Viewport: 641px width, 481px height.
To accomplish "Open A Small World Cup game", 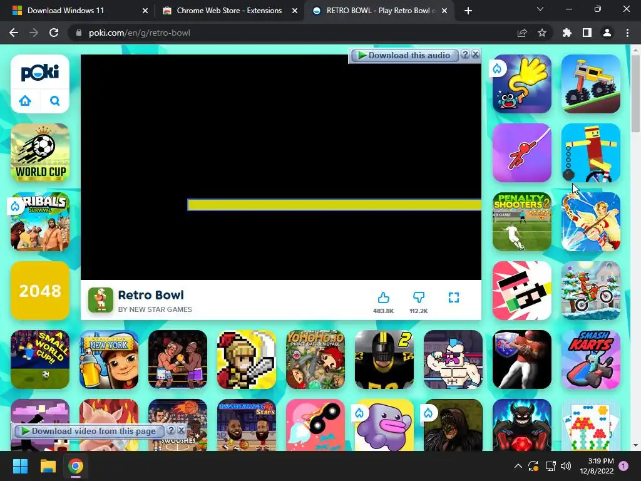I will pos(40,359).
